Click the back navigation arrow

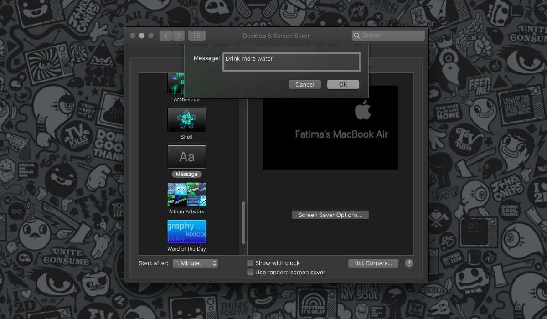tap(165, 35)
